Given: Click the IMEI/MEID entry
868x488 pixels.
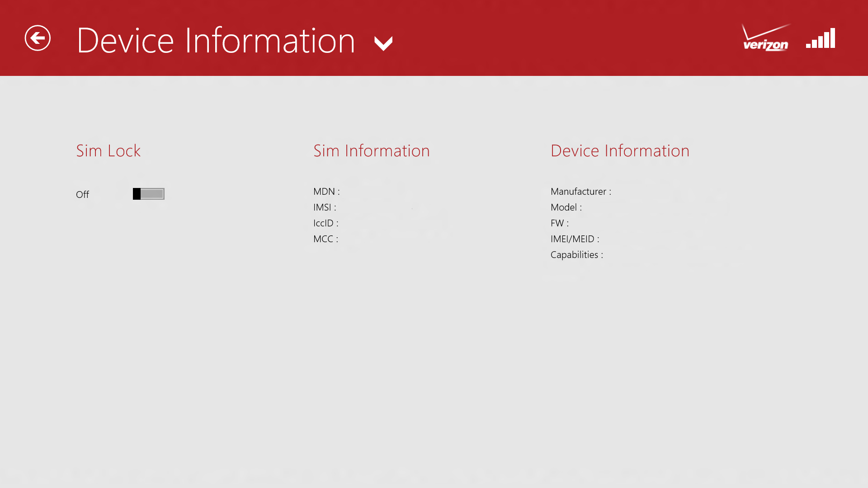Looking at the screenshot, I should click(x=575, y=239).
